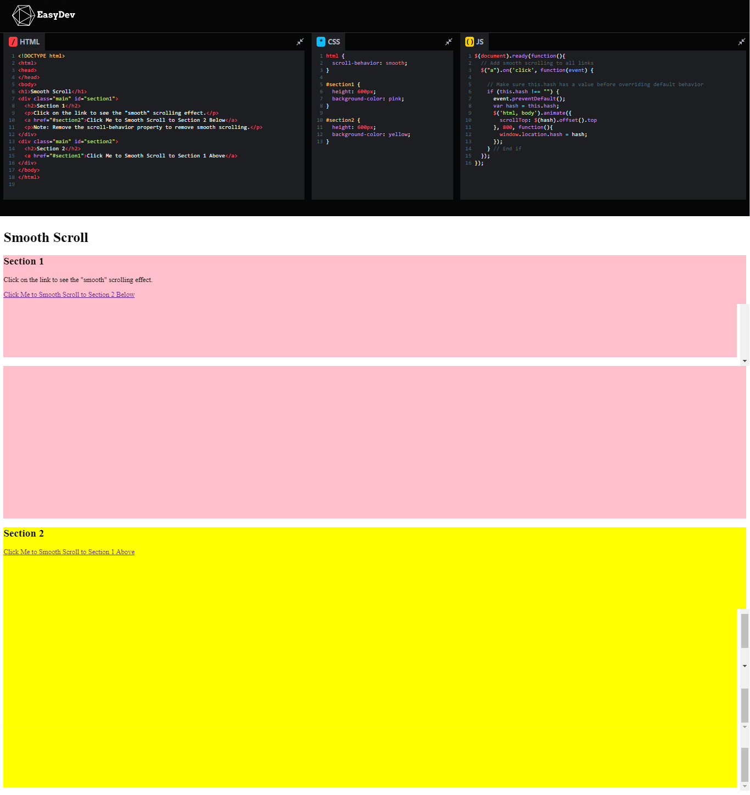Screen dimensions: 750x795
Task: Collapse the JS editor panel with its arrow icon
Action: 742,42
